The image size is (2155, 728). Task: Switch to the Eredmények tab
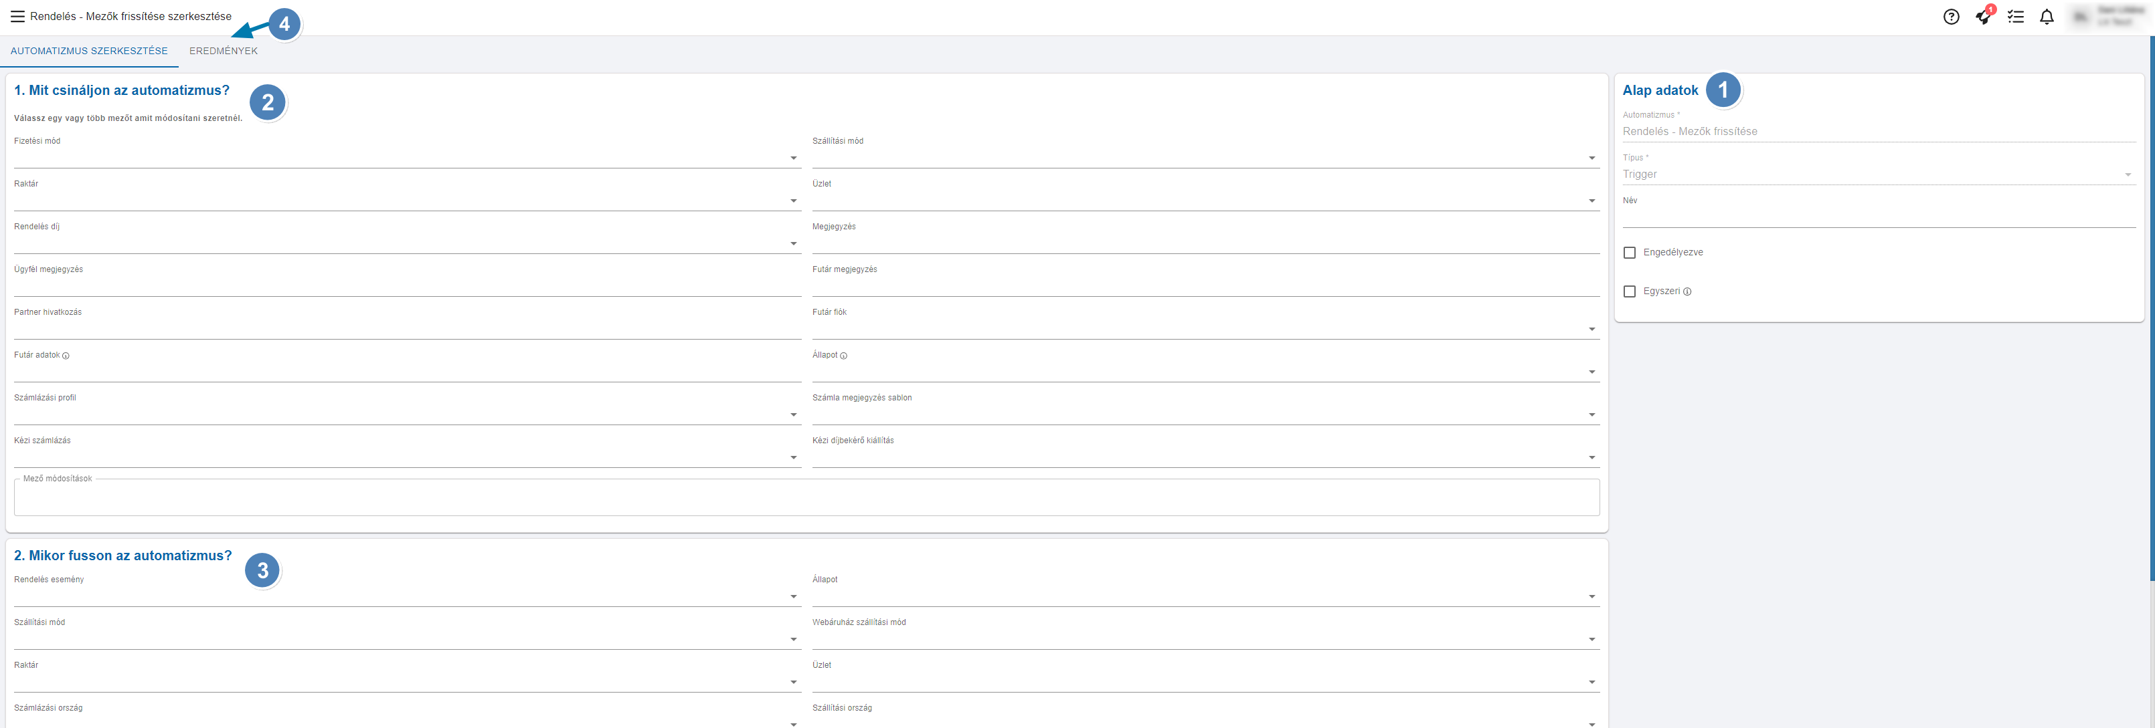tap(224, 51)
